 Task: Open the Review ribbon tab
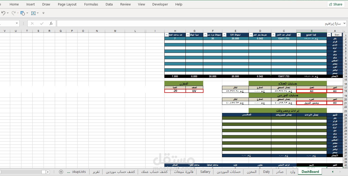(x=125, y=4)
